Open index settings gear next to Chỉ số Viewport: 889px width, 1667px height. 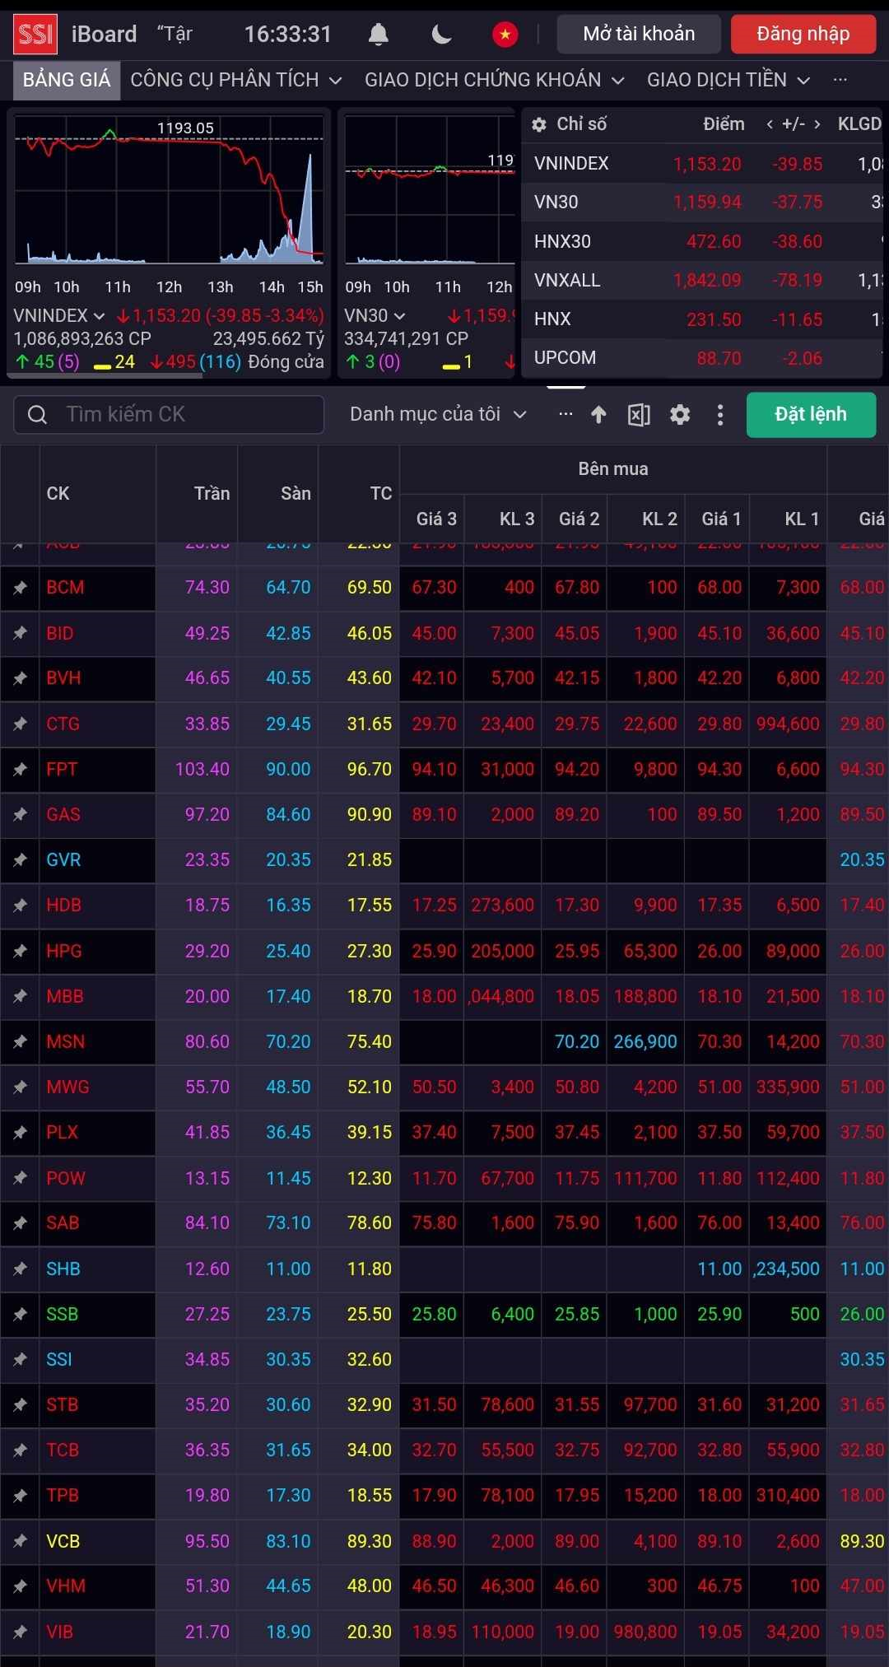click(x=539, y=124)
